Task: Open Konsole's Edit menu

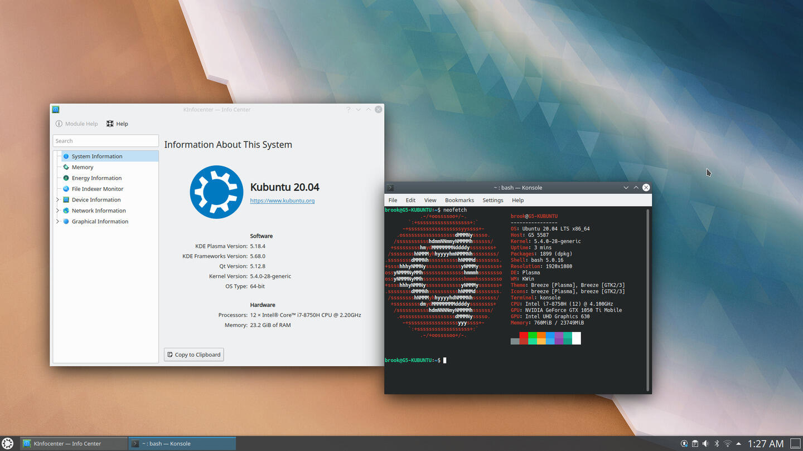Action: point(410,200)
